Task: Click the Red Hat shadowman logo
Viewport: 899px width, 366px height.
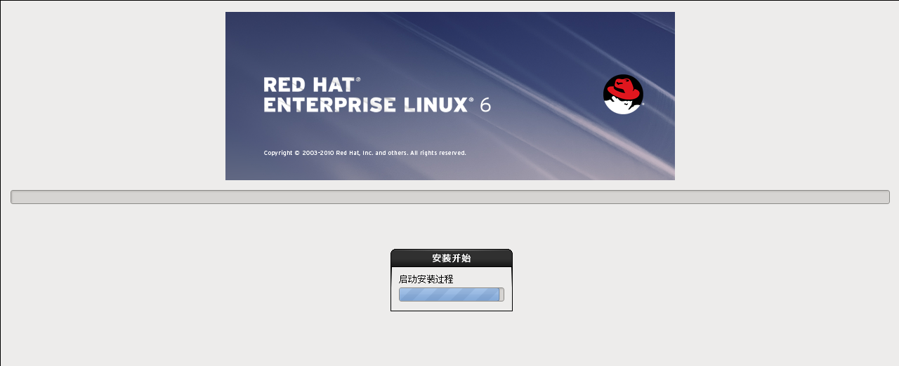Action: 623,94
